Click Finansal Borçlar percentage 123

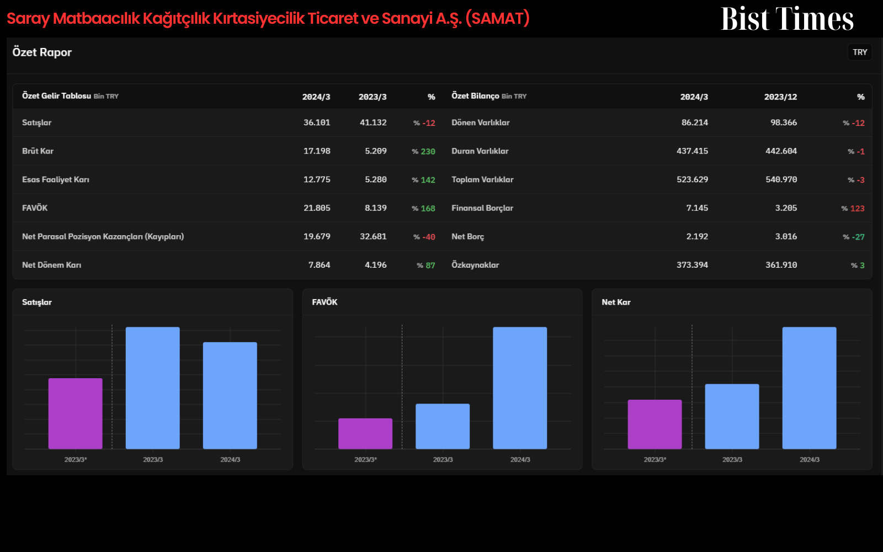(x=853, y=208)
